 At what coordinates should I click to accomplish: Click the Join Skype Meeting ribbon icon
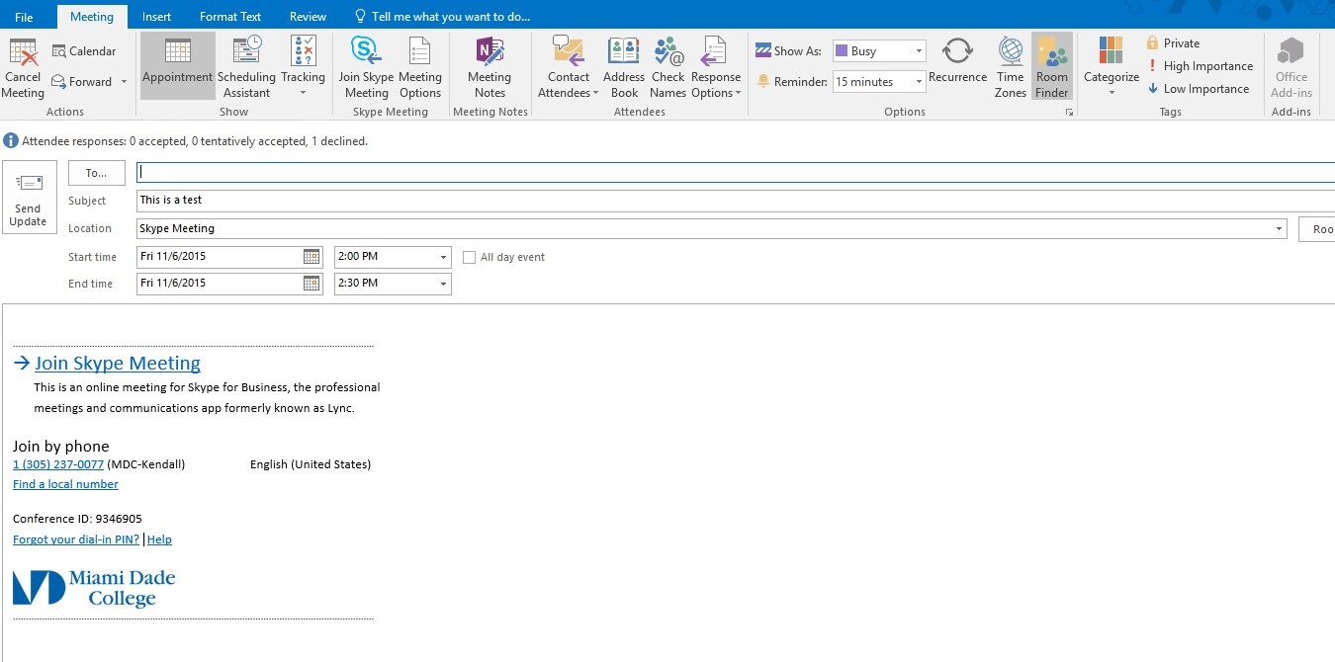(x=366, y=51)
